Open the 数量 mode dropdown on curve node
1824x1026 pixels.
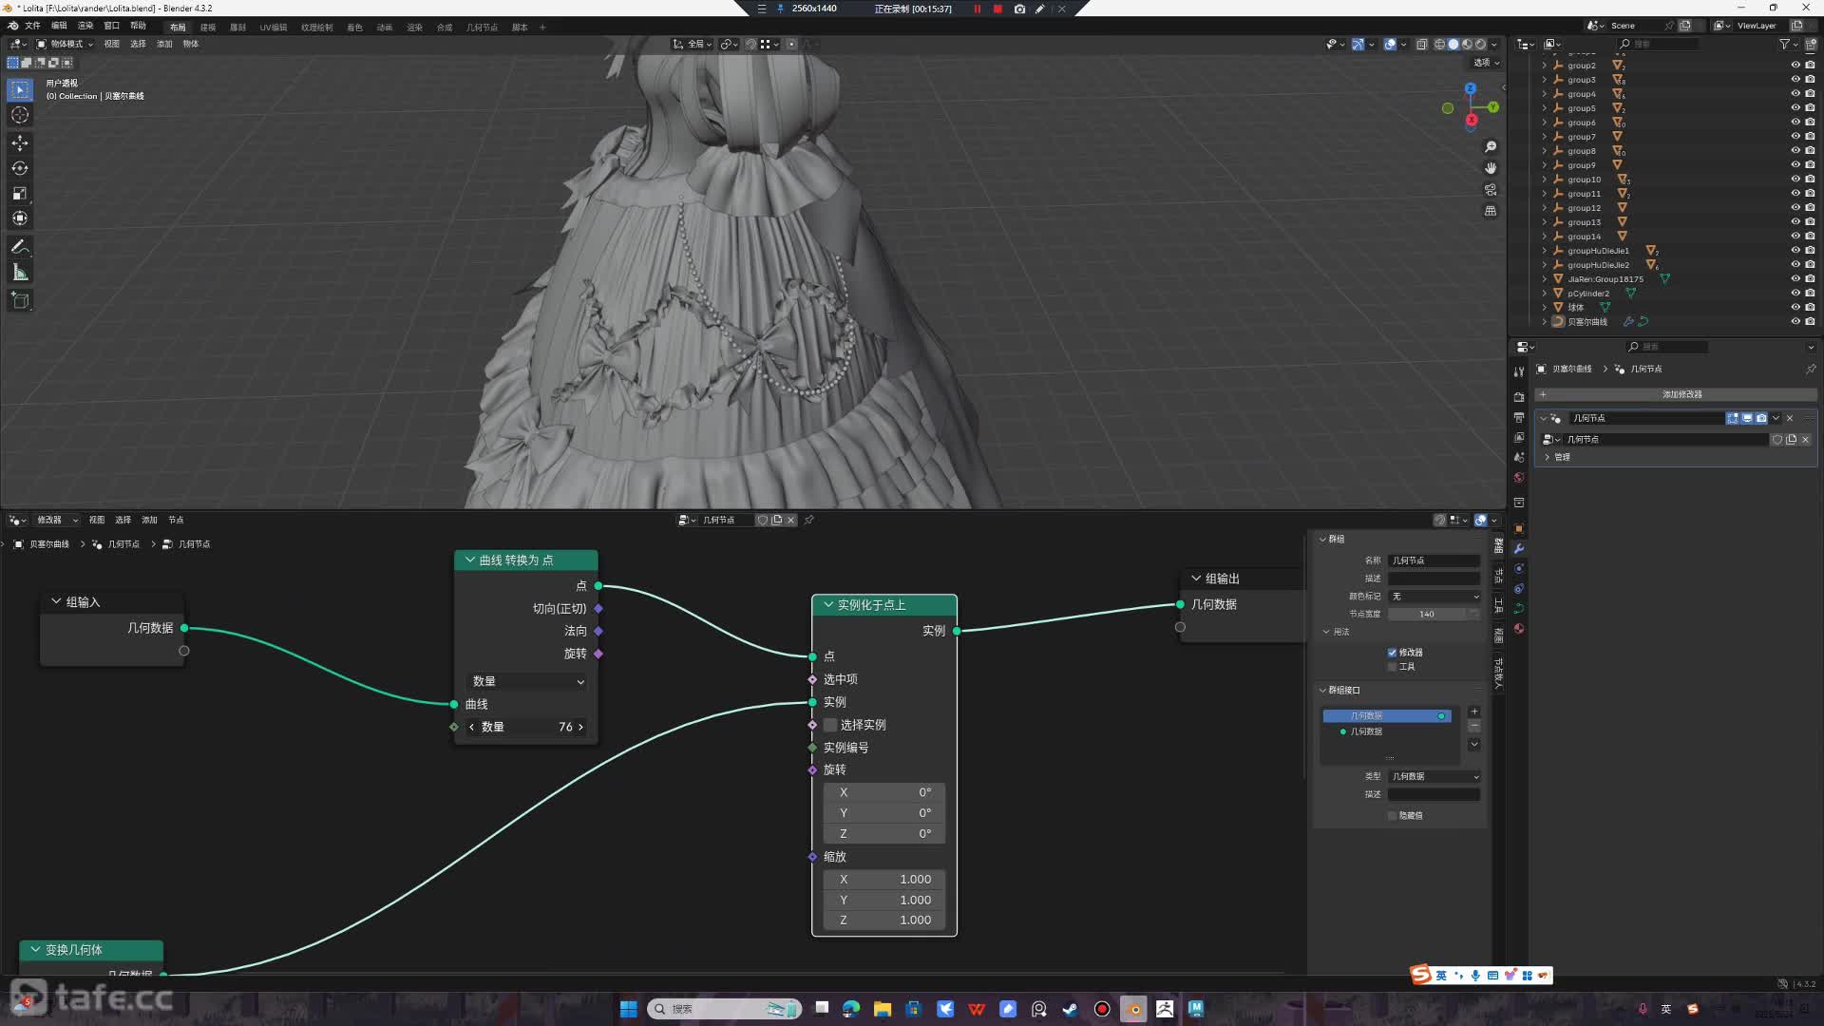click(x=527, y=681)
